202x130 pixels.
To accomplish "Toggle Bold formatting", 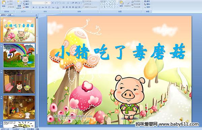I will coord(33,7).
